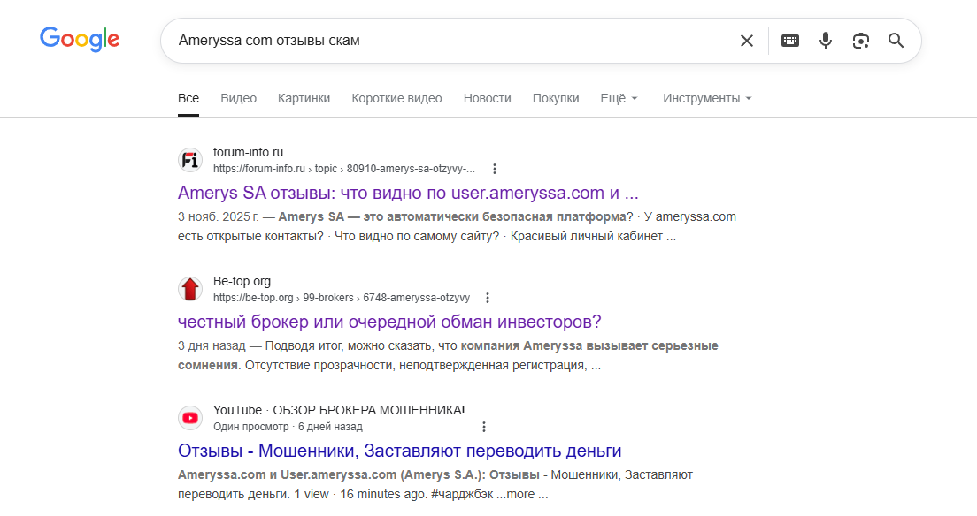Open the on-screen keyboard input tool

(x=790, y=41)
